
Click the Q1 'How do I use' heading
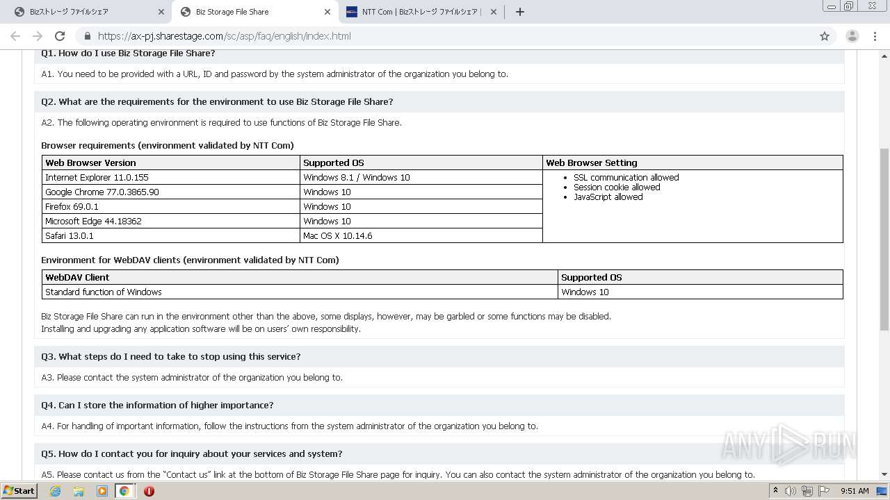(x=128, y=53)
